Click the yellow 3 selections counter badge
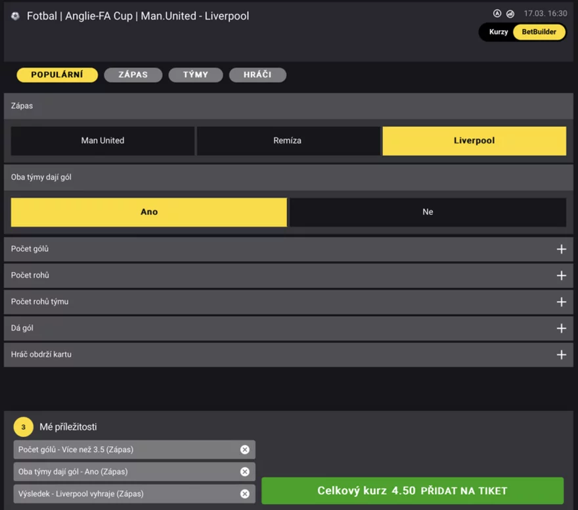 click(23, 427)
